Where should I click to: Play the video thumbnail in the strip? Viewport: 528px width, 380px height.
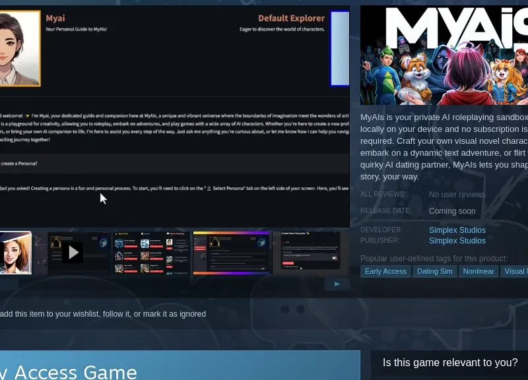coord(73,252)
